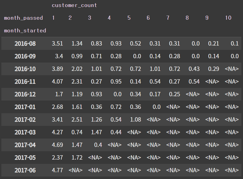Select value 0.83 in 2016-08 row
This screenshot has width=243, height=179.
click(x=96, y=44)
